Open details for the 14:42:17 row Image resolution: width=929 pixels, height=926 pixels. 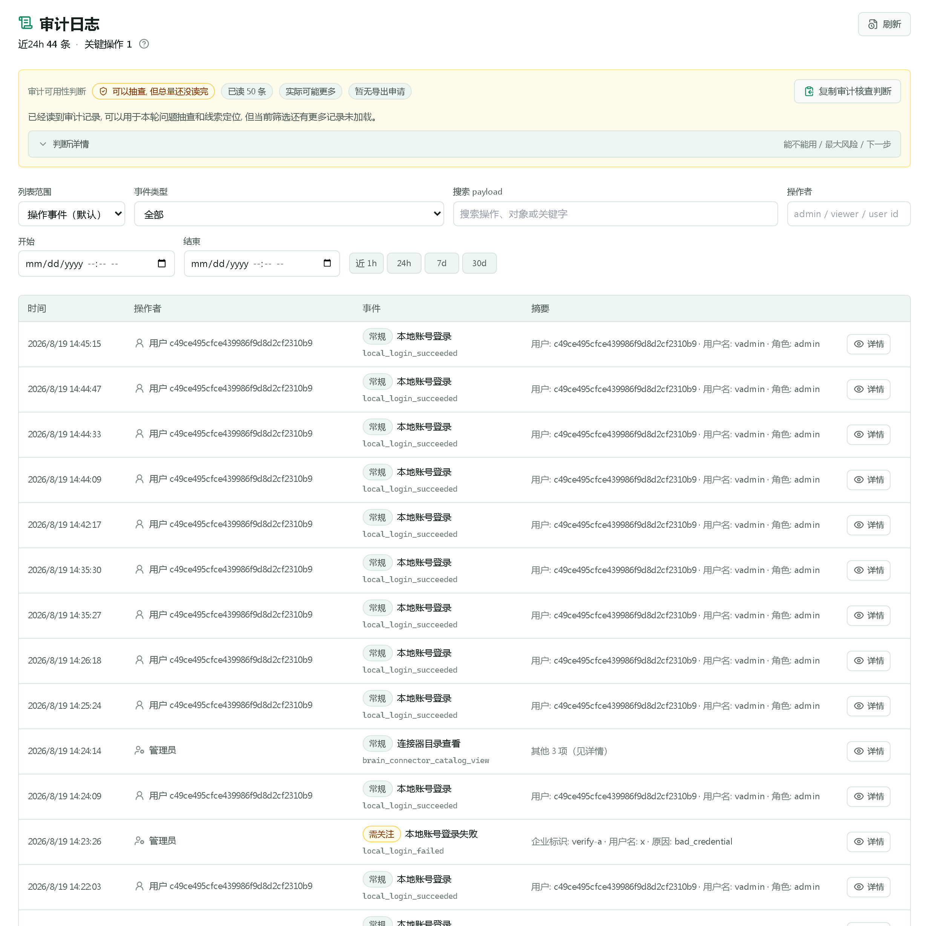[x=868, y=525]
